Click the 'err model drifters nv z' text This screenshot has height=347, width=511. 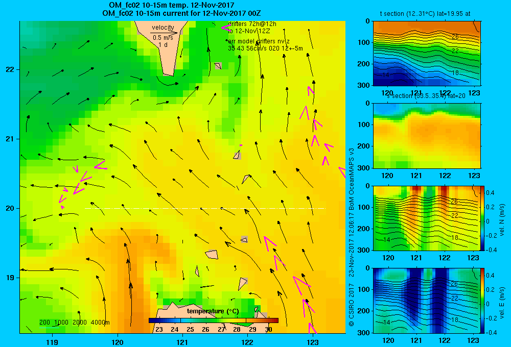point(259,41)
